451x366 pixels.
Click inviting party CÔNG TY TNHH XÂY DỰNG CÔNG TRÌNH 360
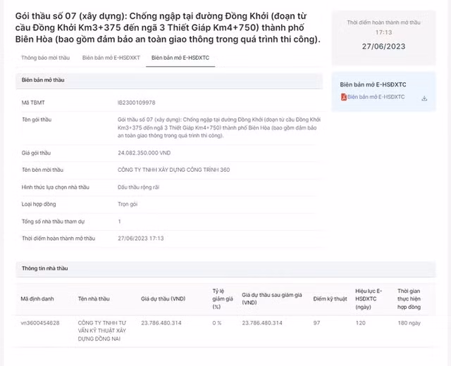coord(173,170)
